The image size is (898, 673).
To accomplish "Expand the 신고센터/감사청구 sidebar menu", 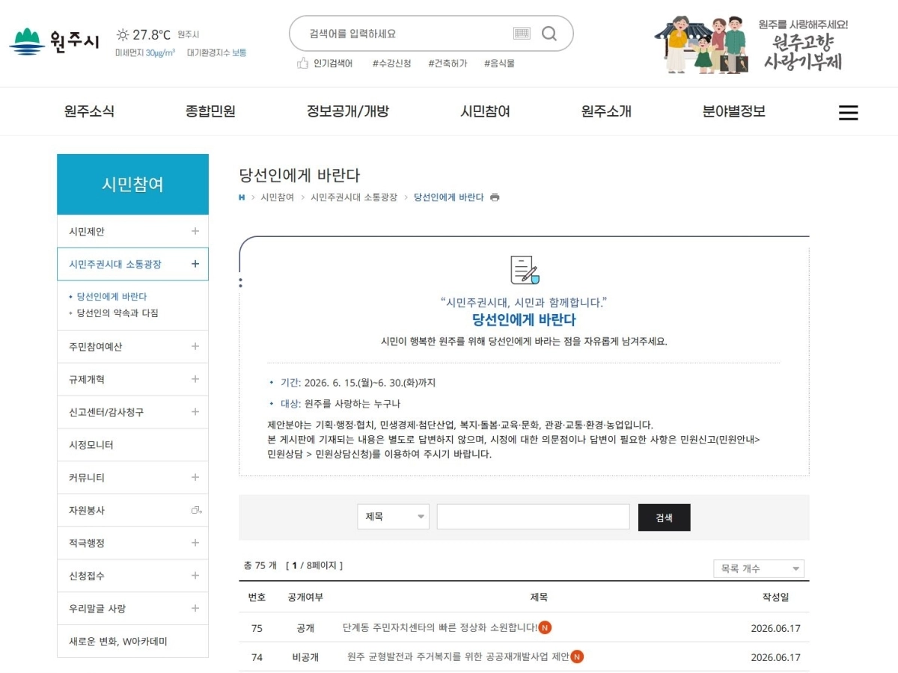I will [x=195, y=412].
